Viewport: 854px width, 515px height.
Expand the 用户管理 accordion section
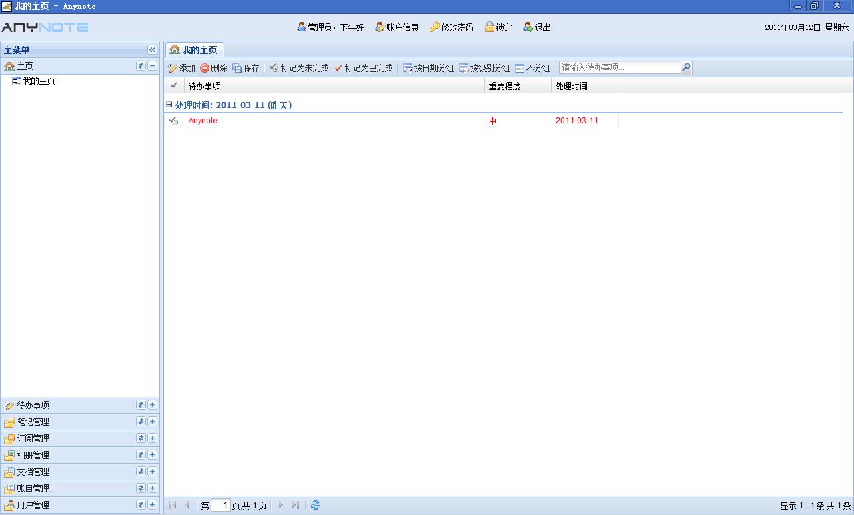[x=152, y=504]
